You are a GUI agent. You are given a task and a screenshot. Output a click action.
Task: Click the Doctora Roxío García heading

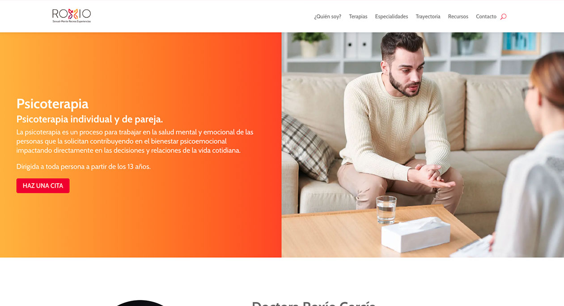[314, 303]
